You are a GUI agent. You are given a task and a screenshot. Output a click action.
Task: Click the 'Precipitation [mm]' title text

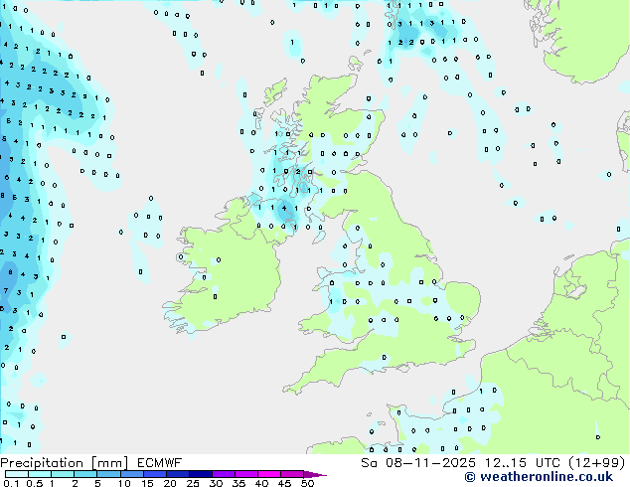[x=65, y=463]
